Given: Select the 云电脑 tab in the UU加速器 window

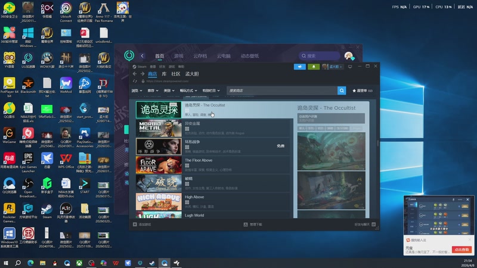Looking at the screenshot, I should 224,56.
